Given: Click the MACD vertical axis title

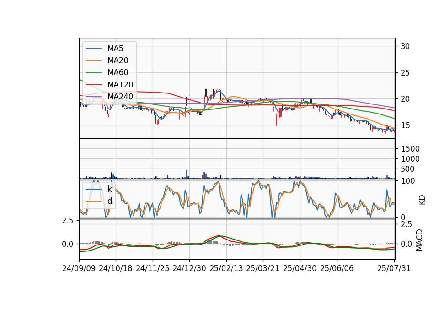Looking at the screenshot, I should click(x=419, y=240).
